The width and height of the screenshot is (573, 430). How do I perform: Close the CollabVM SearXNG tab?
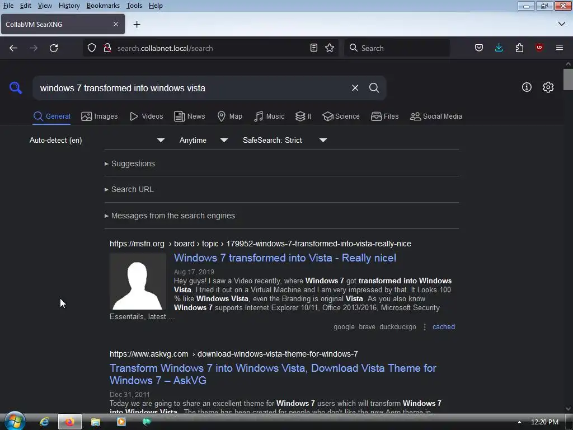coord(116,24)
